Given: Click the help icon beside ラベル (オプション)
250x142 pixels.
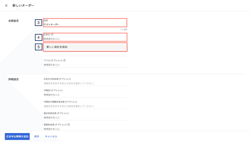Looking at the screenshot, I should [64, 60].
